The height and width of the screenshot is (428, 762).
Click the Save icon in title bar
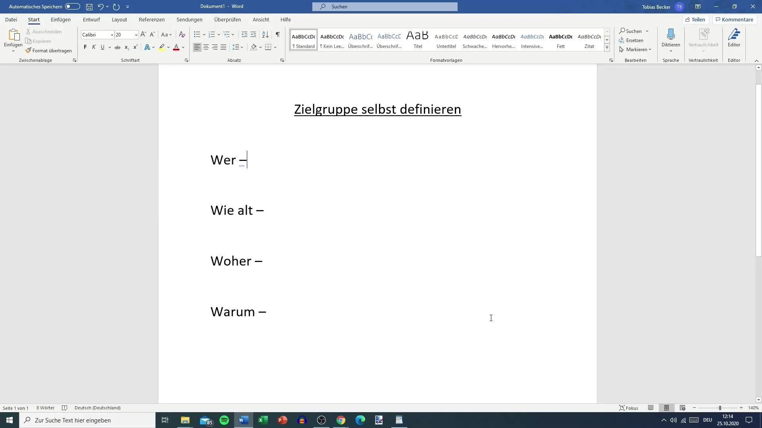(x=89, y=7)
